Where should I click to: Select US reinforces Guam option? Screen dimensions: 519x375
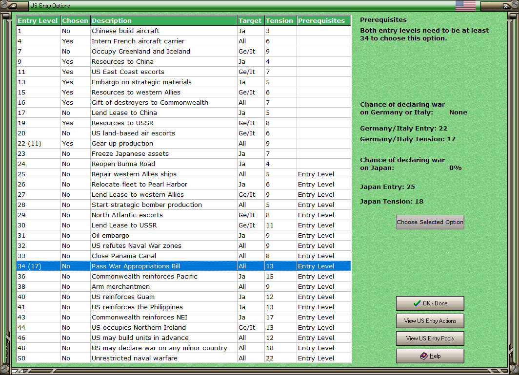[x=184, y=297]
